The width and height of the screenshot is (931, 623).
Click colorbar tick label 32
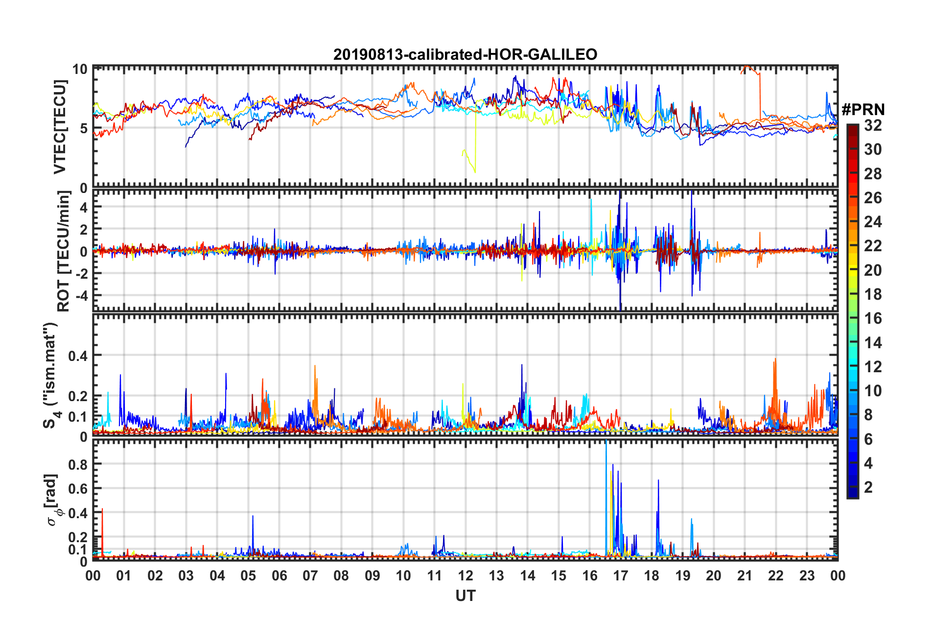873,125
